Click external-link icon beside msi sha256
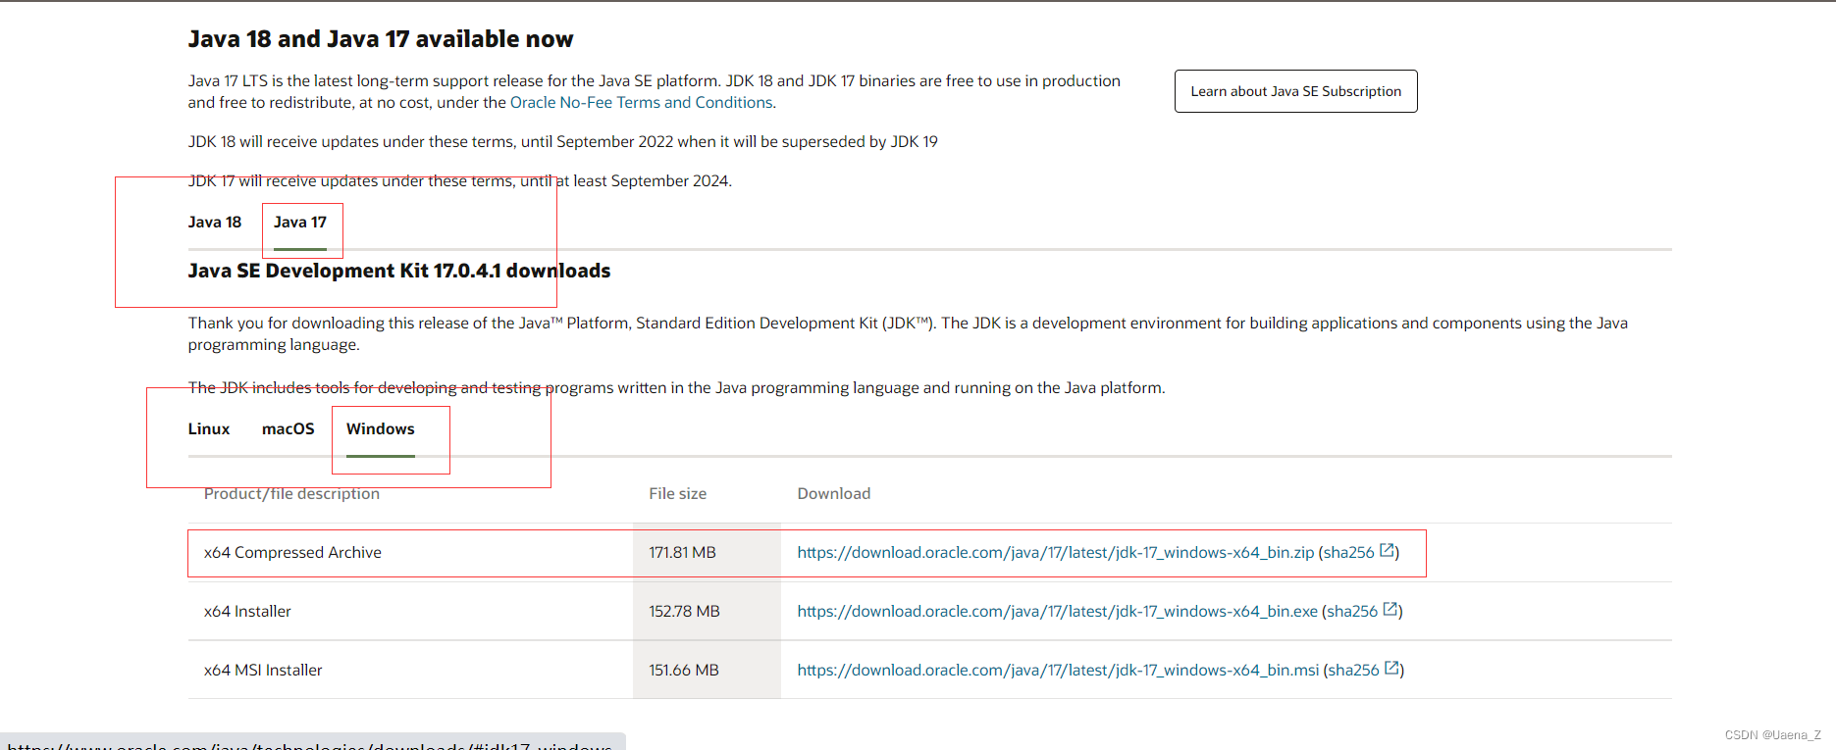1836x750 pixels. click(1391, 669)
